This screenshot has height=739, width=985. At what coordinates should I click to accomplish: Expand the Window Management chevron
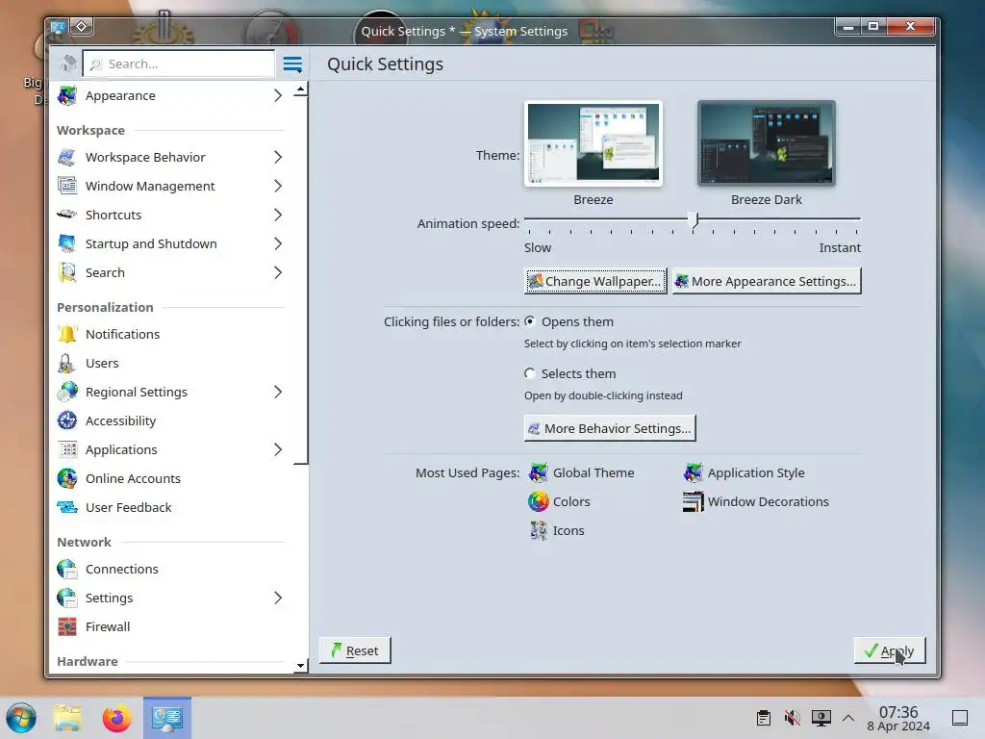(x=278, y=186)
